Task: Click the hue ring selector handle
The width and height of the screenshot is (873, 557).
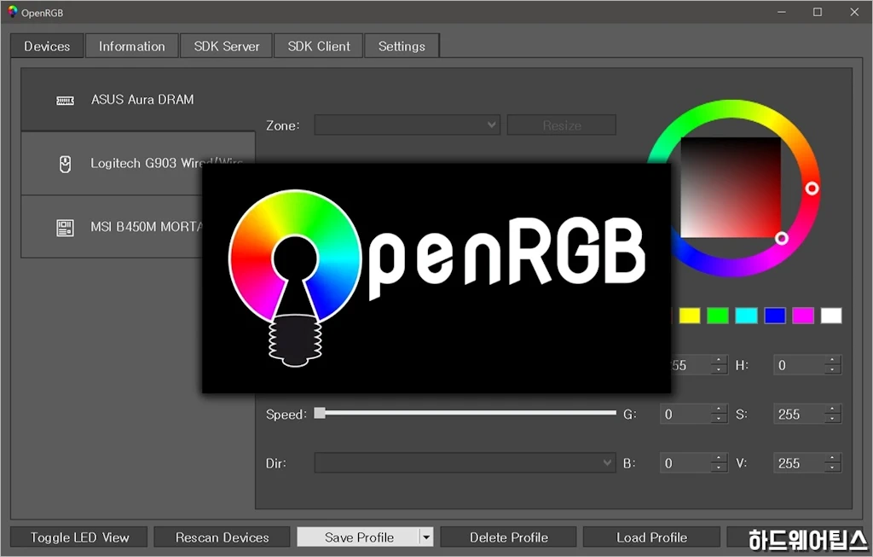Action: [812, 189]
